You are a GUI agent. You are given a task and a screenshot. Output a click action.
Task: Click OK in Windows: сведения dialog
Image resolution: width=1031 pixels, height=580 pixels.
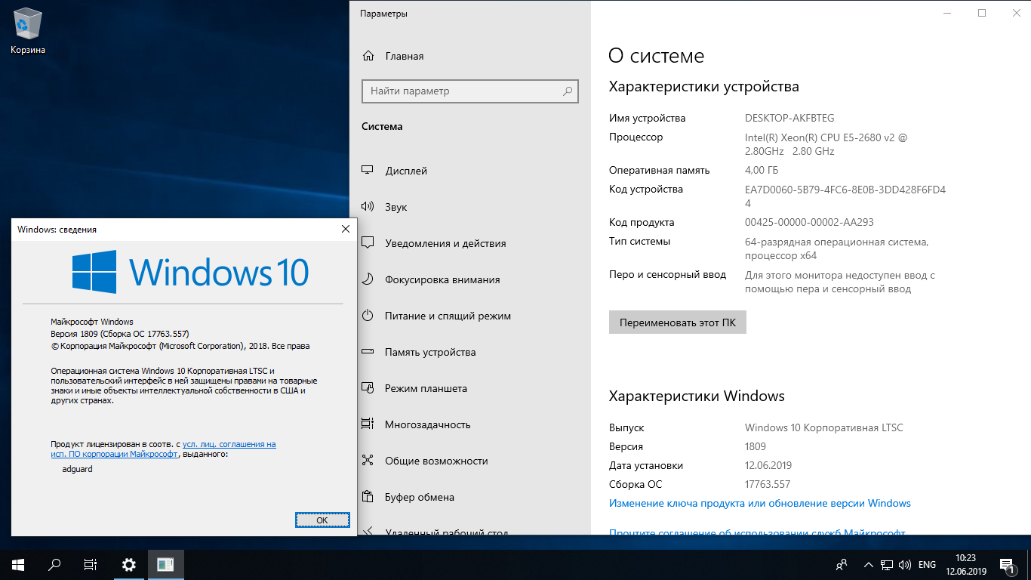click(x=322, y=520)
